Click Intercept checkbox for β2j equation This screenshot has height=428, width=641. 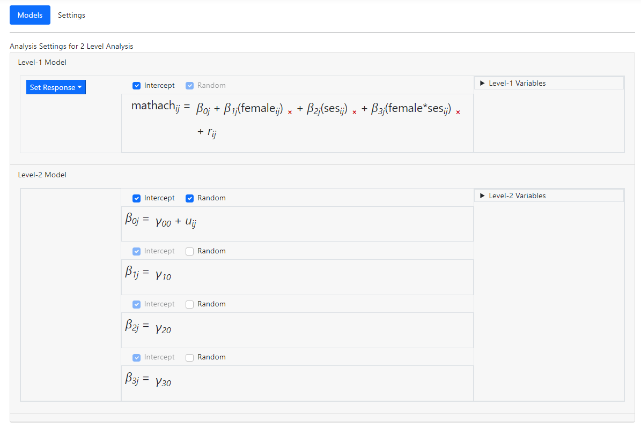(137, 304)
